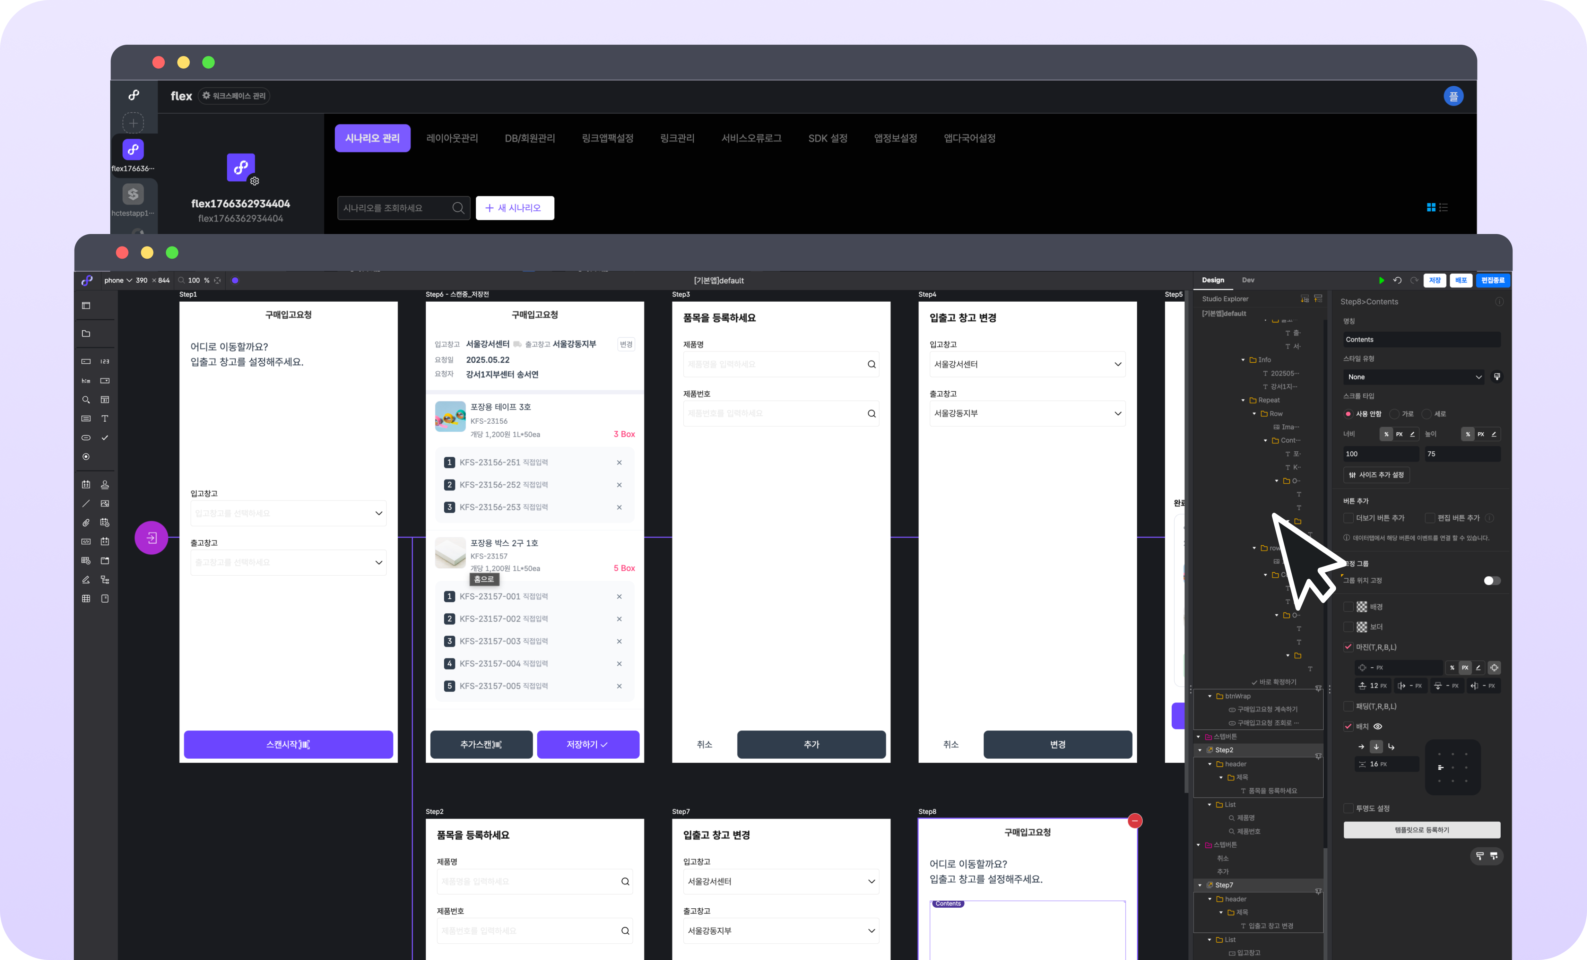The image size is (1587, 960).
Task: Toggle the 배치 eye visibility icon
Action: coord(1378,726)
